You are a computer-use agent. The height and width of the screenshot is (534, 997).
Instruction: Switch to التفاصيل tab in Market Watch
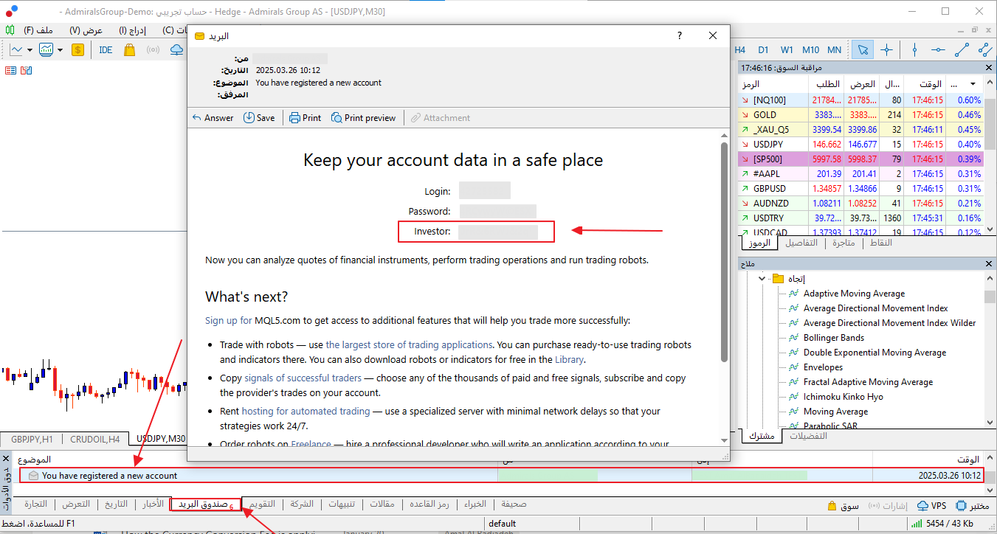pos(801,243)
